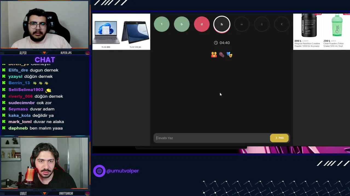The width and height of the screenshot is (350, 196).
Task: Click username daphneb in chat
Action: click(x=18, y=128)
